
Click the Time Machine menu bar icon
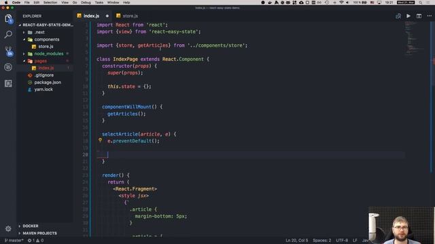point(327,3)
